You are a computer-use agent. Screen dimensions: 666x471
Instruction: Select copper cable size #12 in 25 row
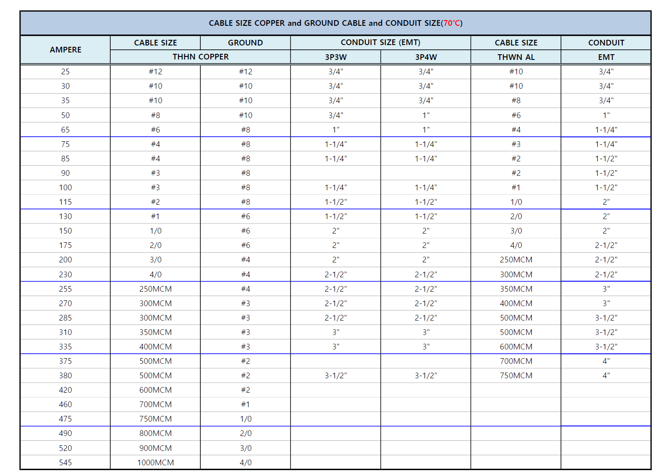coord(156,72)
